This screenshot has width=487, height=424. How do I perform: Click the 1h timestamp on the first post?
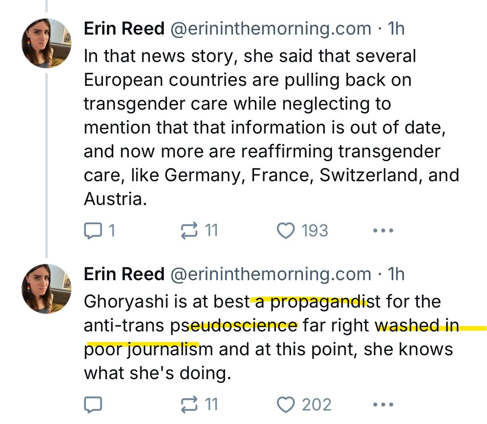(396, 29)
